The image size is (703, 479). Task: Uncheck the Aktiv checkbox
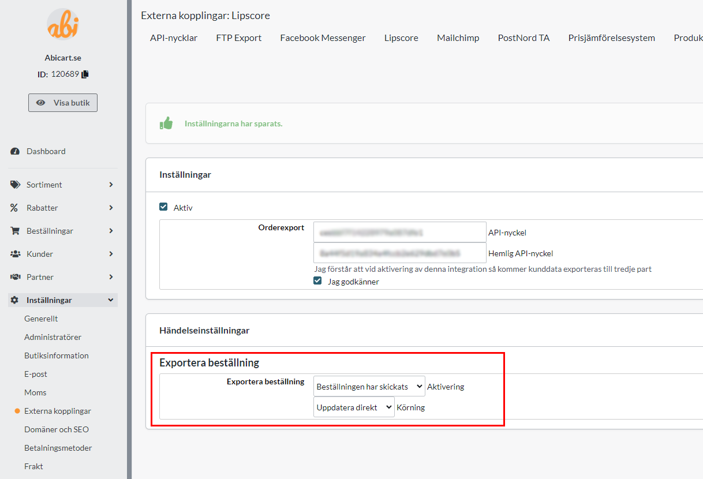(x=163, y=207)
